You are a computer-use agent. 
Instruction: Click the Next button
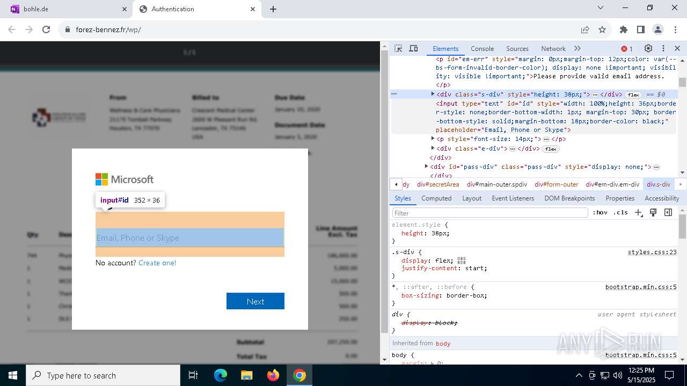point(255,301)
